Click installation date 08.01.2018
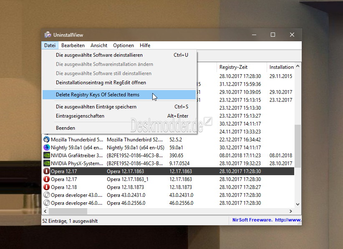The height and width of the screenshot is (249, 343). pos(281,156)
